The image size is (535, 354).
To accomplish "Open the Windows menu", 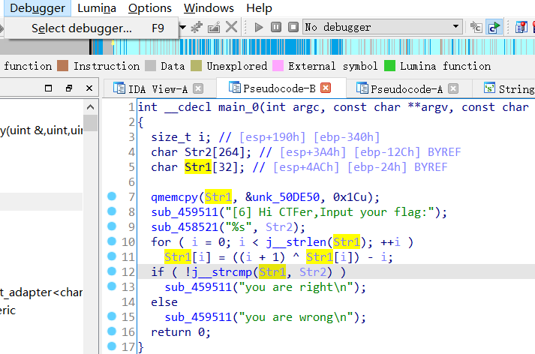I will pos(209,8).
